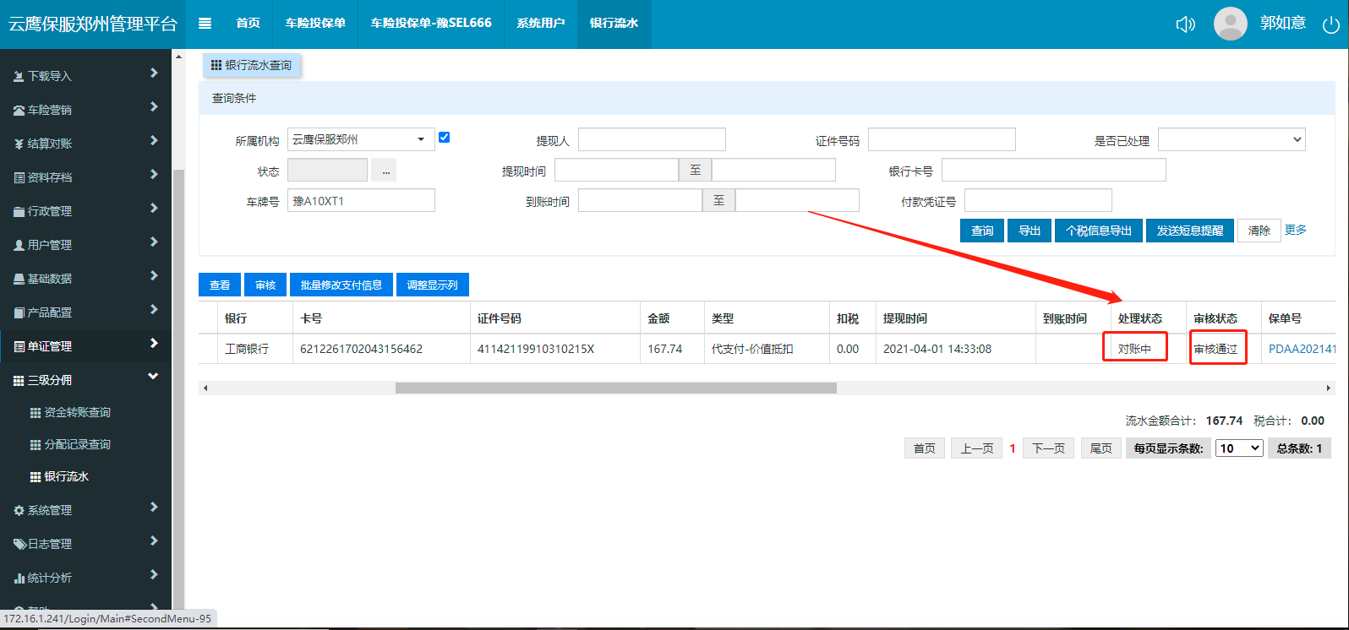Click user avatar of 郭如意

click(1230, 24)
